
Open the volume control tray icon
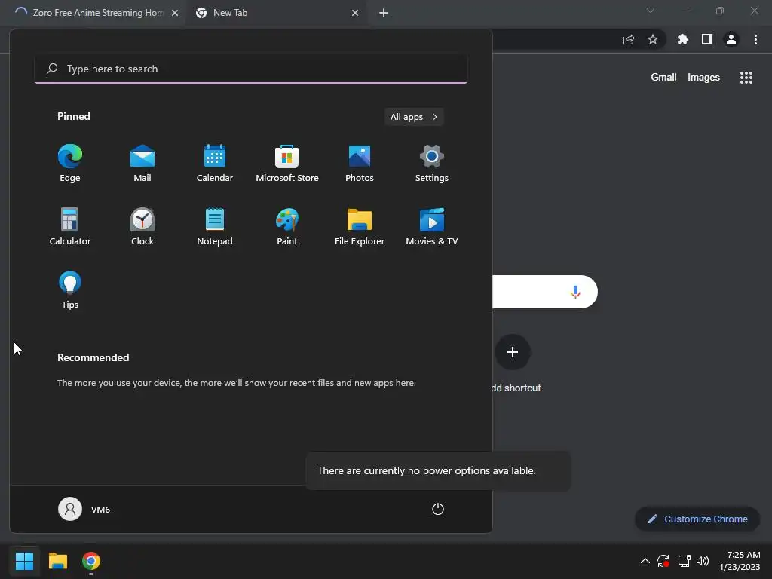pos(703,561)
